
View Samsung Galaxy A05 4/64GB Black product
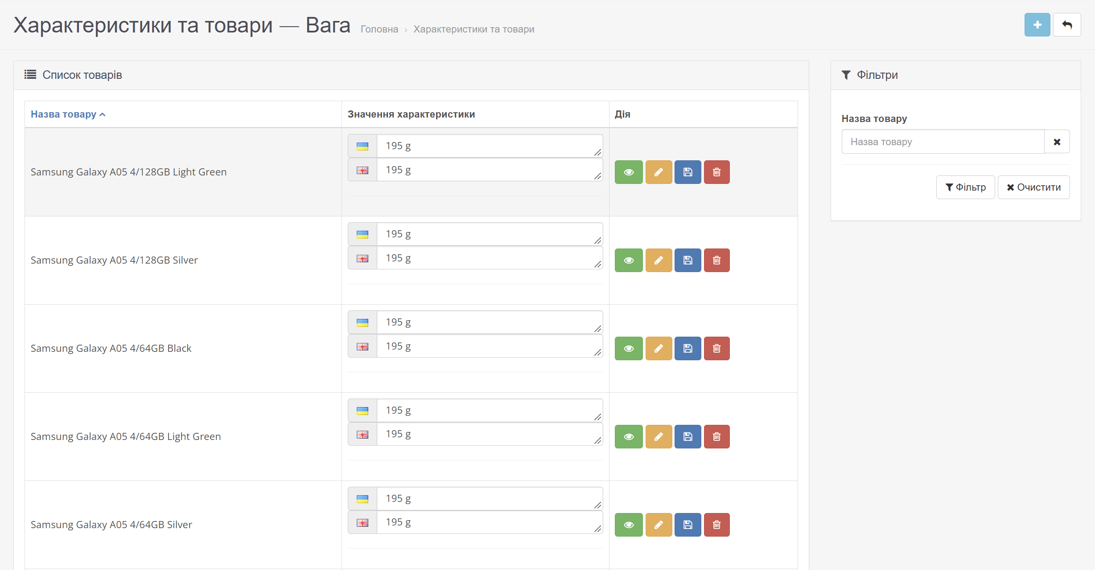[x=629, y=348]
